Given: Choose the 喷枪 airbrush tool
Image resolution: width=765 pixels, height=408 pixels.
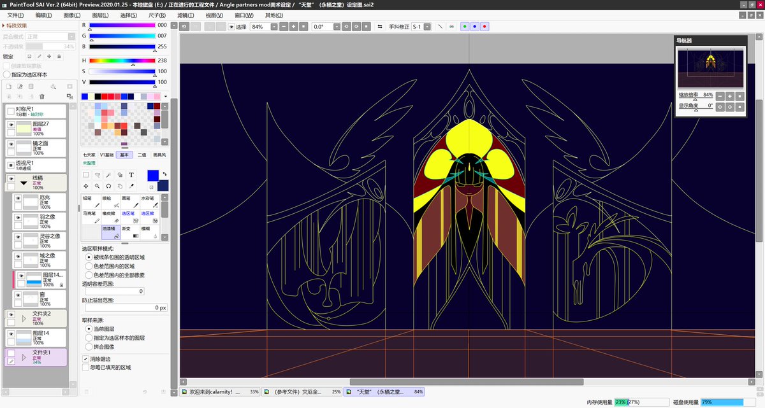Looking at the screenshot, I should pos(110,202).
